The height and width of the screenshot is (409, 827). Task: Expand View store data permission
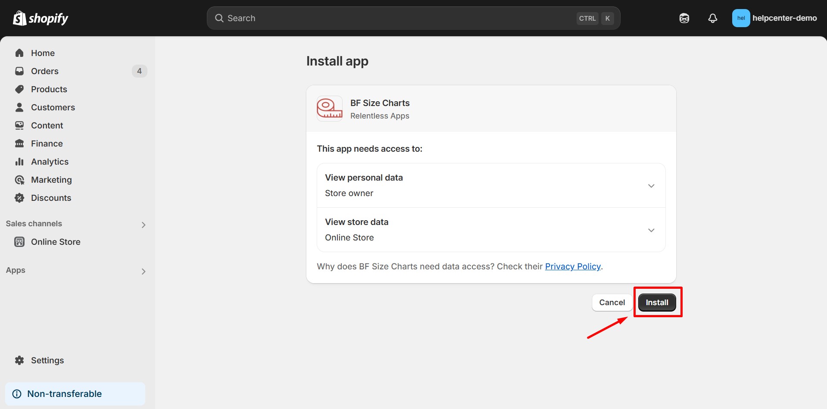(651, 230)
